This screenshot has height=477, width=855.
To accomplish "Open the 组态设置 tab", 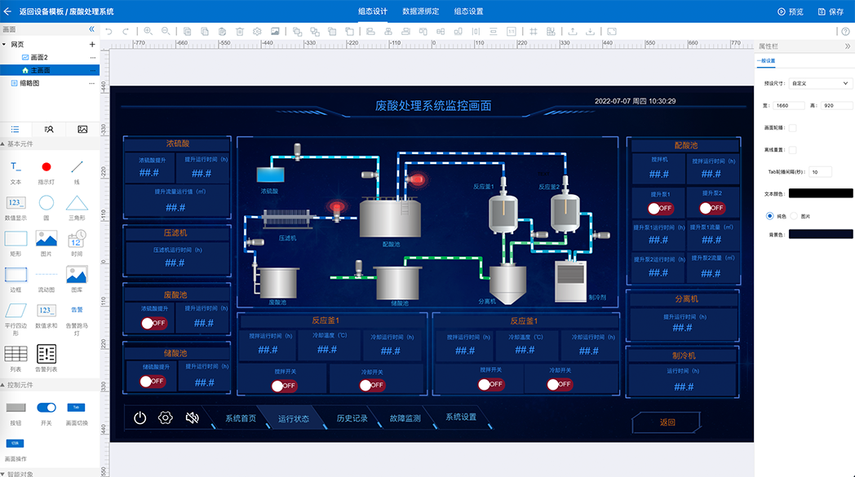I will (468, 11).
